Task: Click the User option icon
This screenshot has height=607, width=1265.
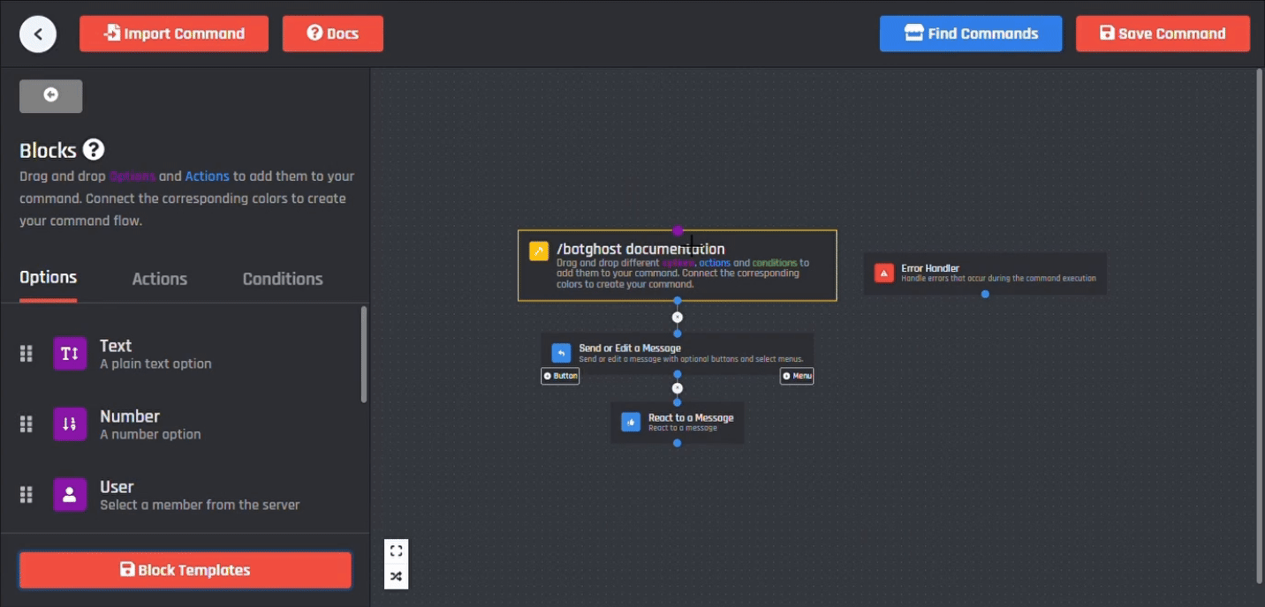Action: coord(70,495)
